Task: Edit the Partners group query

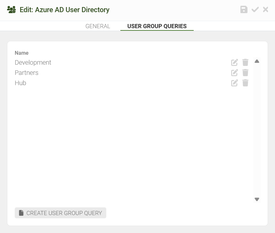Action: (x=234, y=73)
